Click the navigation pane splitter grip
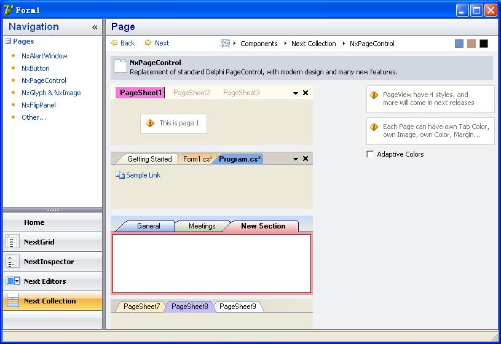Image resolution: width=501 pixels, height=344 pixels. [53, 210]
